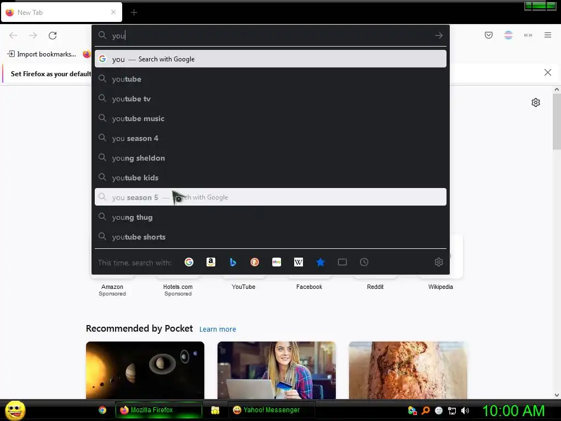Viewport: 561px width, 421px height.
Task: Open new tab page personalize gear
Action: pos(536,103)
